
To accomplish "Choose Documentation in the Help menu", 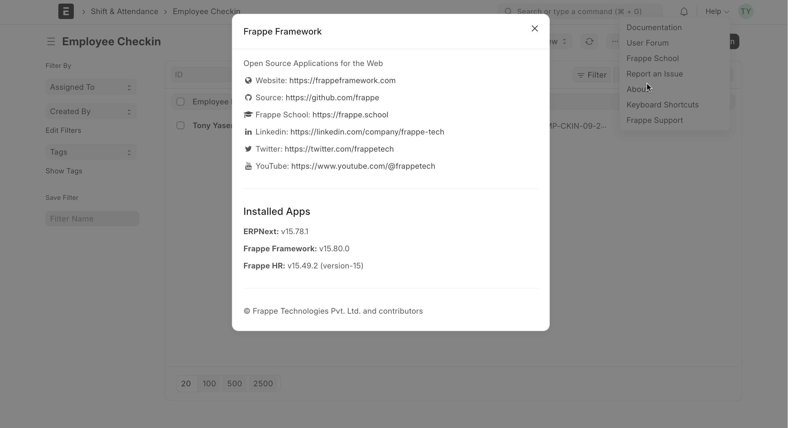I will coord(654,28).
